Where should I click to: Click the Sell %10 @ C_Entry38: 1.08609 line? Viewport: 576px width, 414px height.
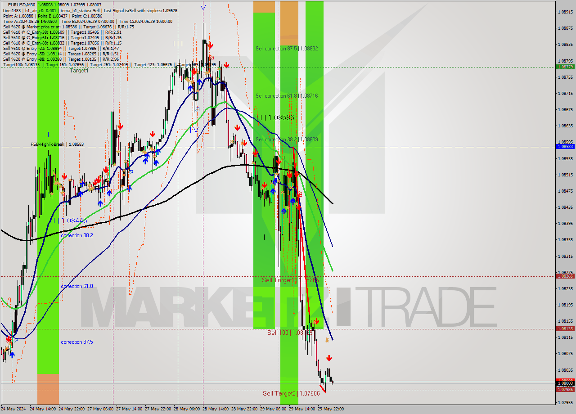pos(62,32)
